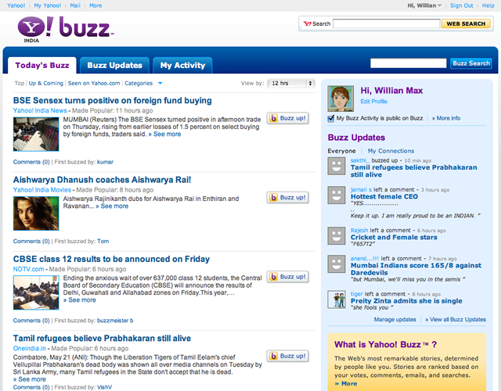501x391 pixels.
Task: Open the main Tamil refugees headline
Action: (102, 339)
